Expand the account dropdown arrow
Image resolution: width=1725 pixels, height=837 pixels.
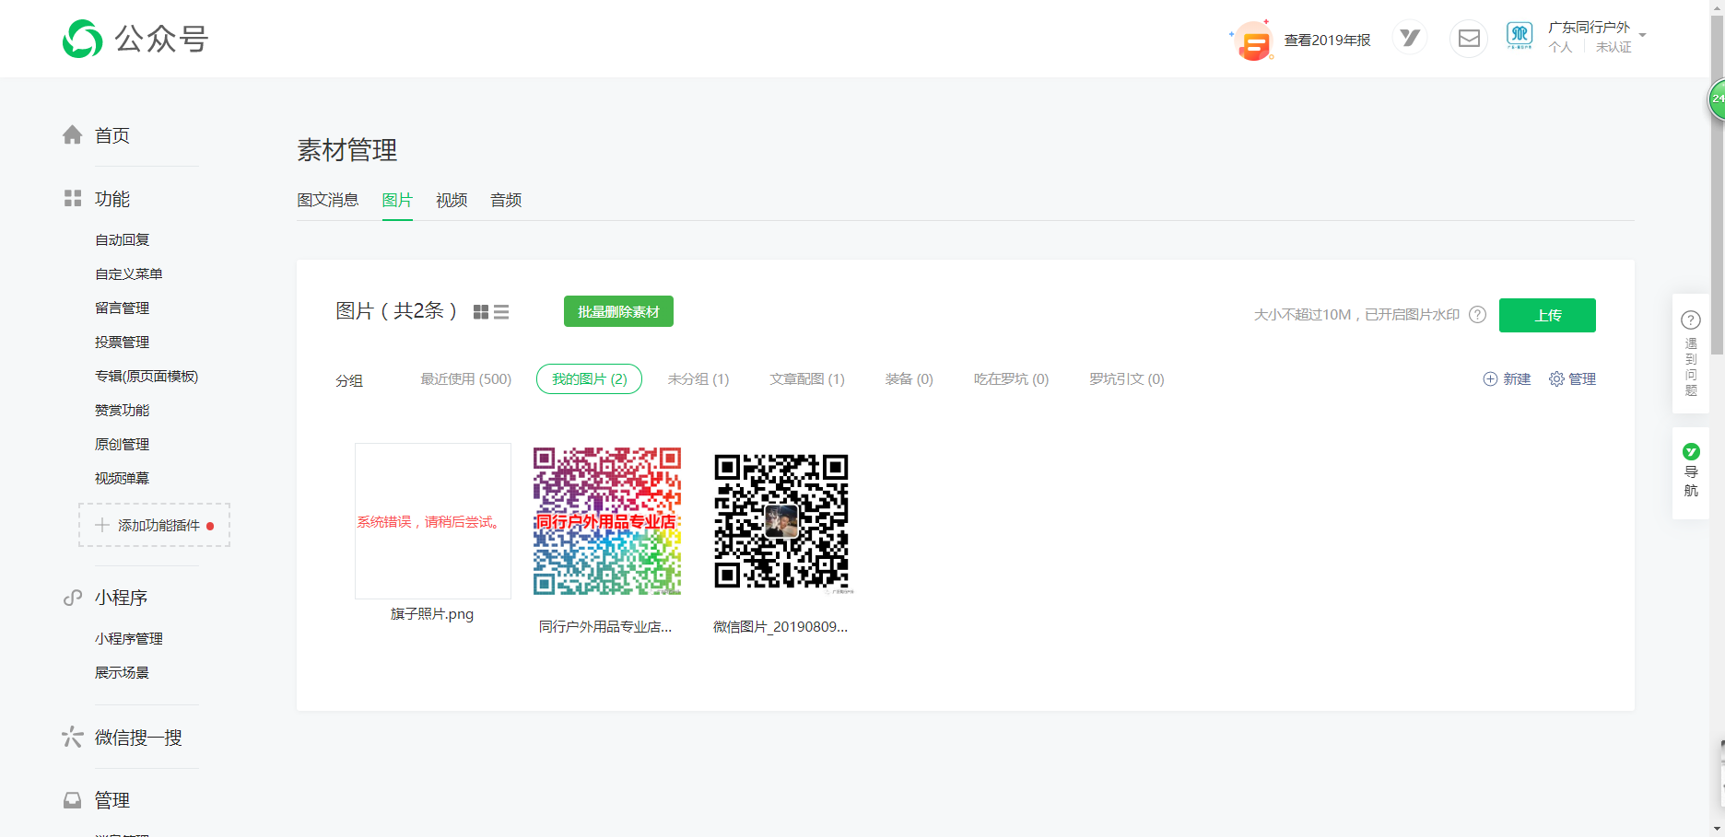(1642, 35)
